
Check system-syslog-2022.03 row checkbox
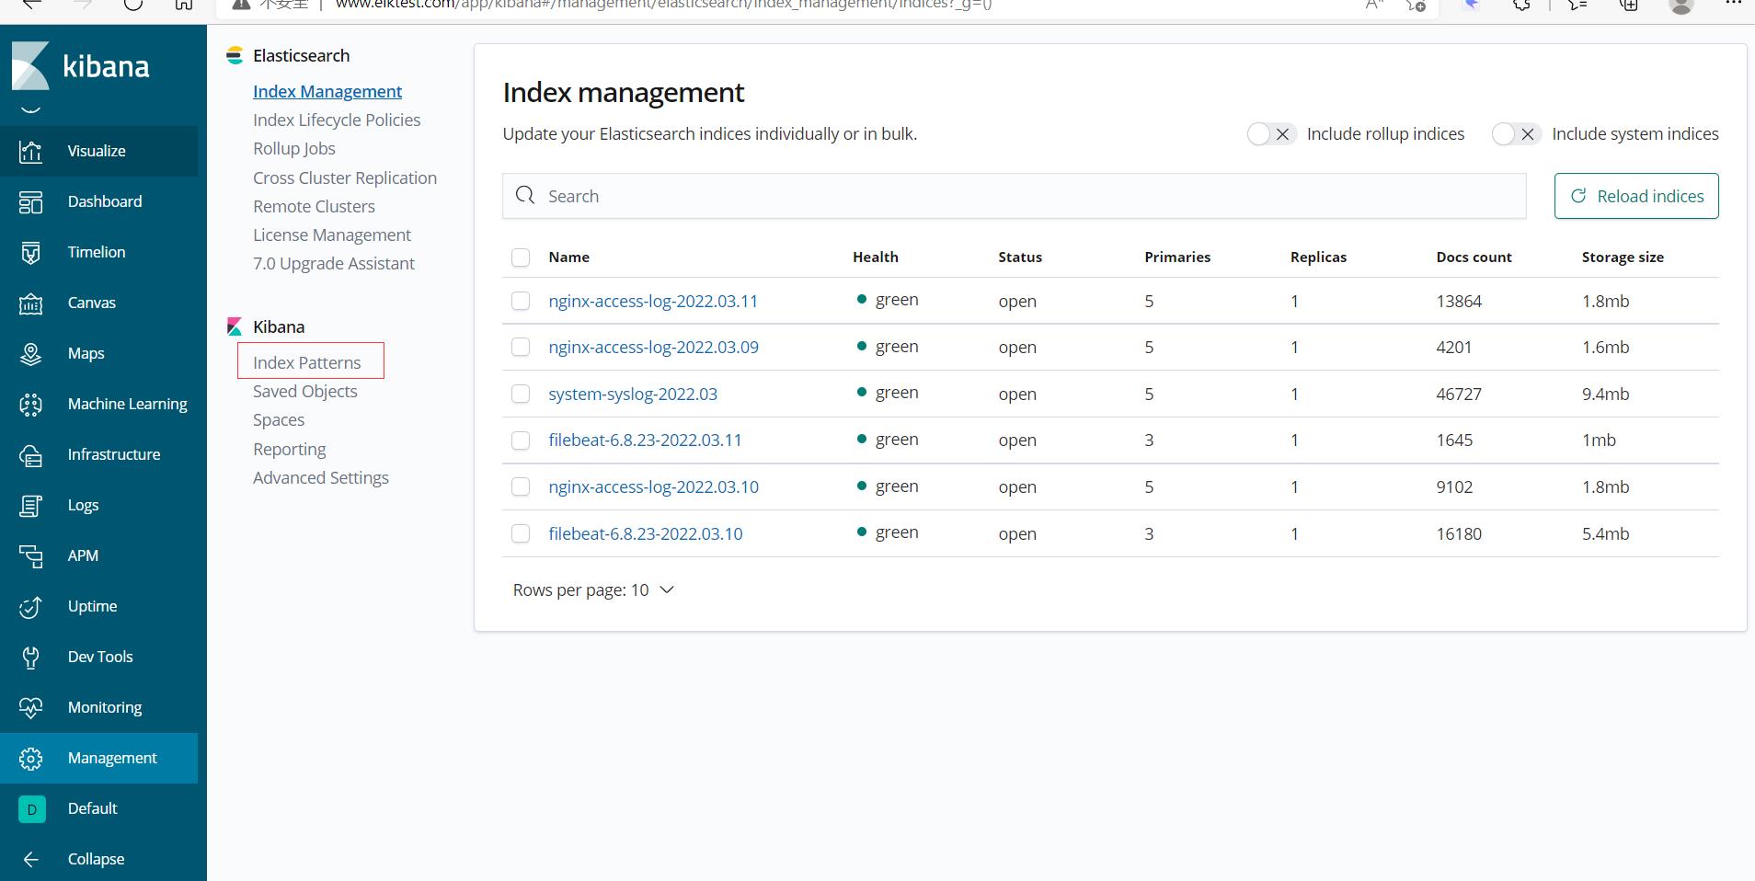tap(521, 394)
